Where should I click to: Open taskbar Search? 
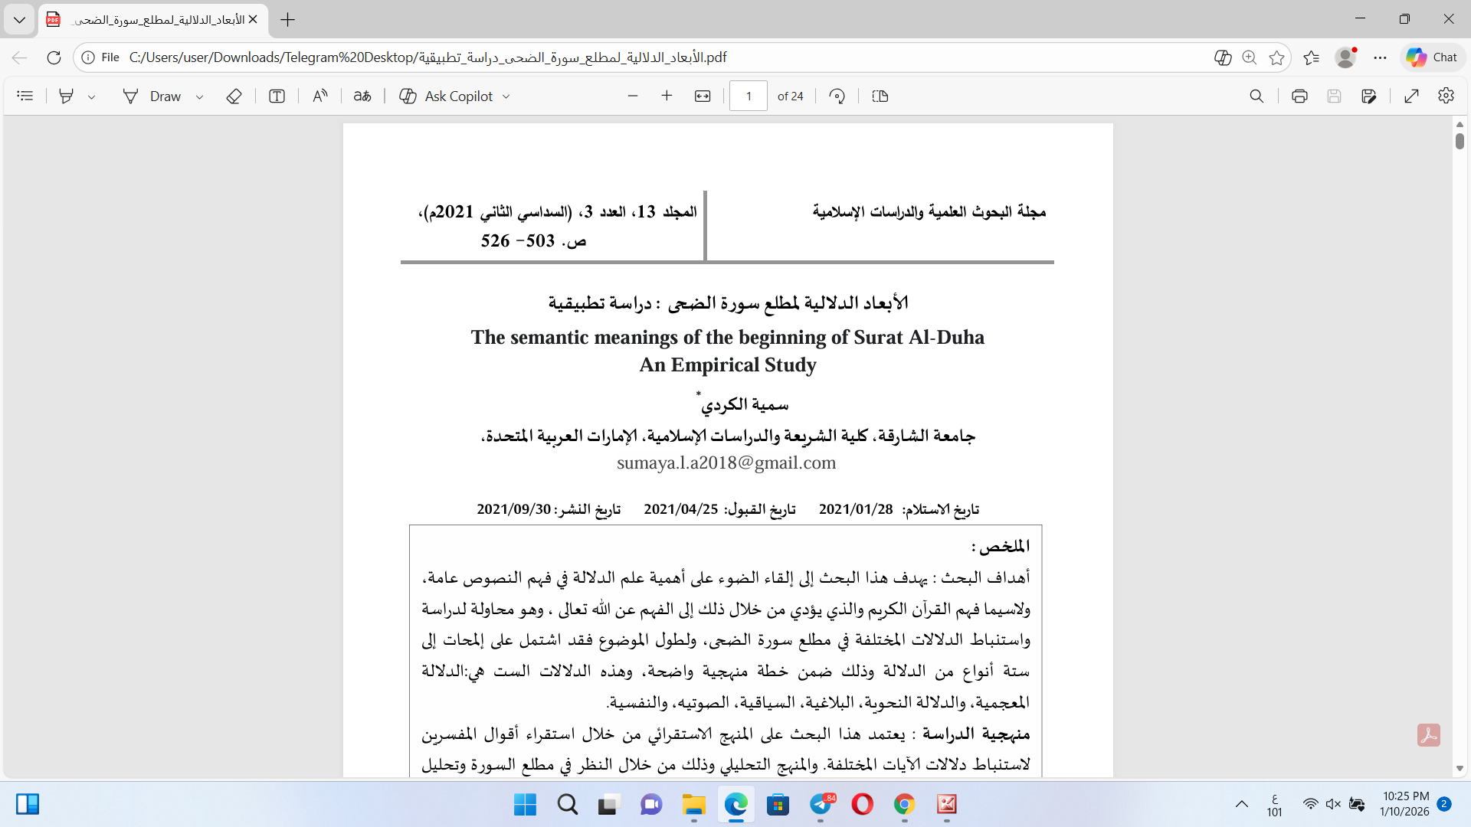[568, 805]
